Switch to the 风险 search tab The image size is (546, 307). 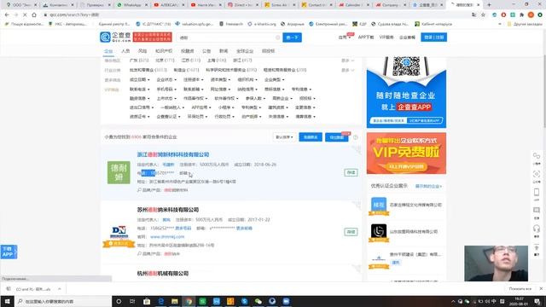click(x=142, y=51)
